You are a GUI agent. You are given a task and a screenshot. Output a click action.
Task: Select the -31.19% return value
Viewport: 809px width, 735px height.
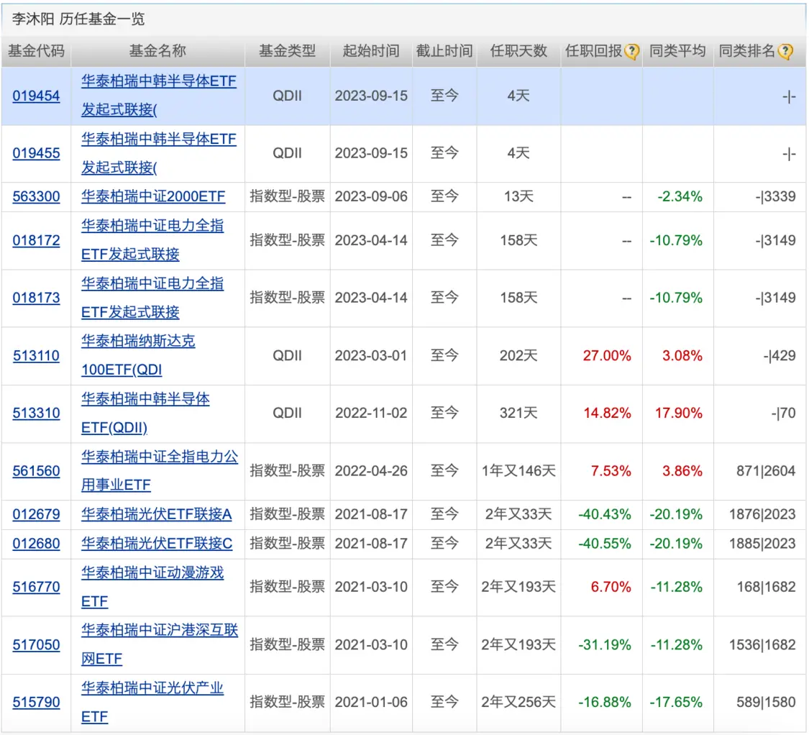tap(605, 644)
